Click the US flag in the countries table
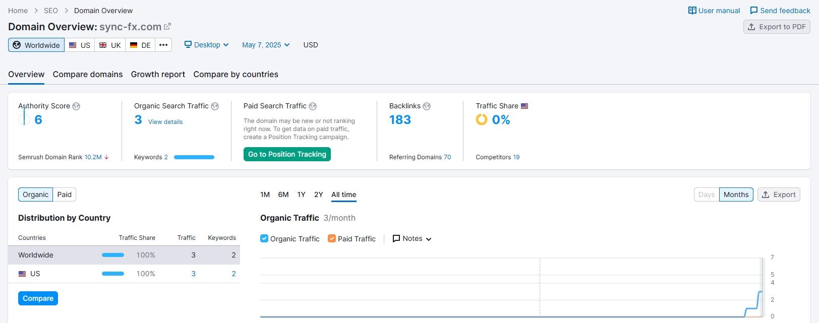This screenshot has width=819, height=323. [x=22, y=274]
